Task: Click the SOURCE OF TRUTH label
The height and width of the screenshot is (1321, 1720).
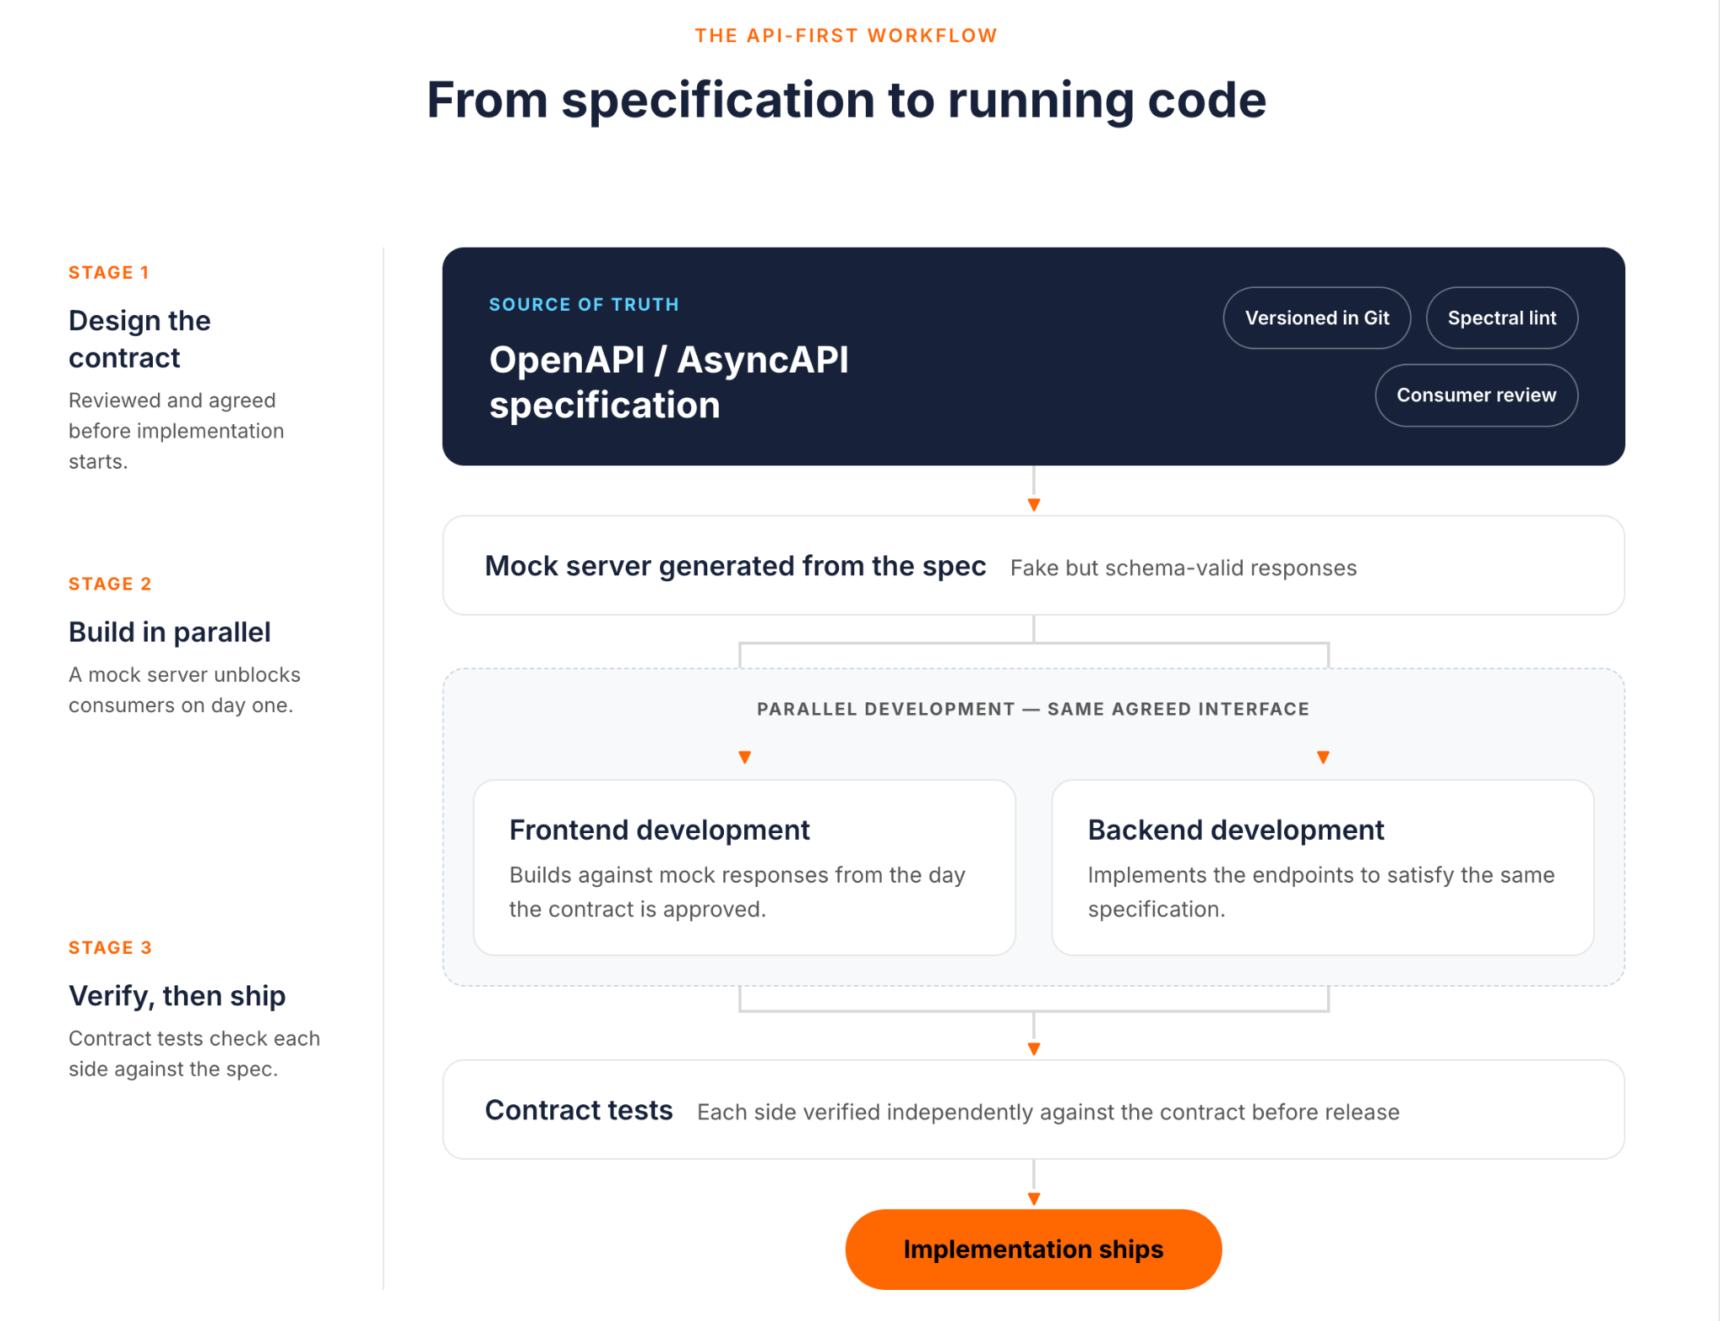Action: [x=584, y=304]
